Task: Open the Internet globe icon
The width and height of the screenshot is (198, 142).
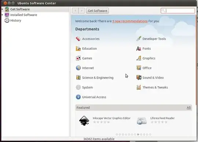Action: coord(78,68)
